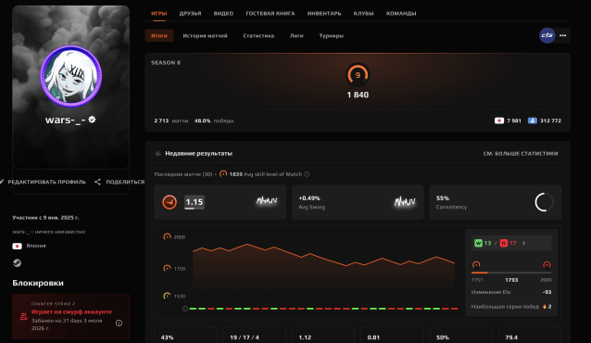
Task: Click the red L losses badge
Action: point(504,243)
